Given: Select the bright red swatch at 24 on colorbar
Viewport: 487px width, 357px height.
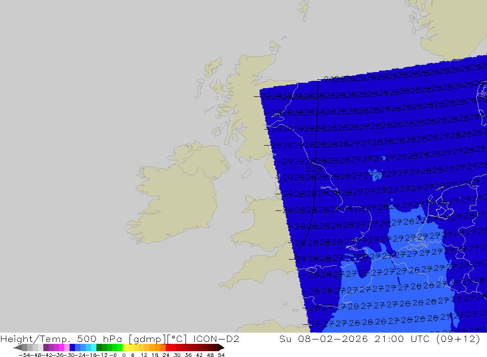Looking at the screenshot, I should tap(168, 347).
